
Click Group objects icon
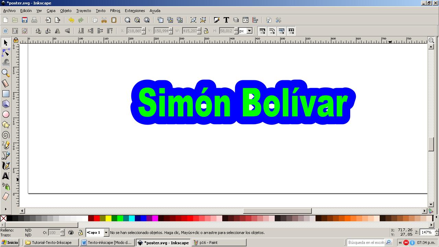pyautogui.click(x=193, y=20)
